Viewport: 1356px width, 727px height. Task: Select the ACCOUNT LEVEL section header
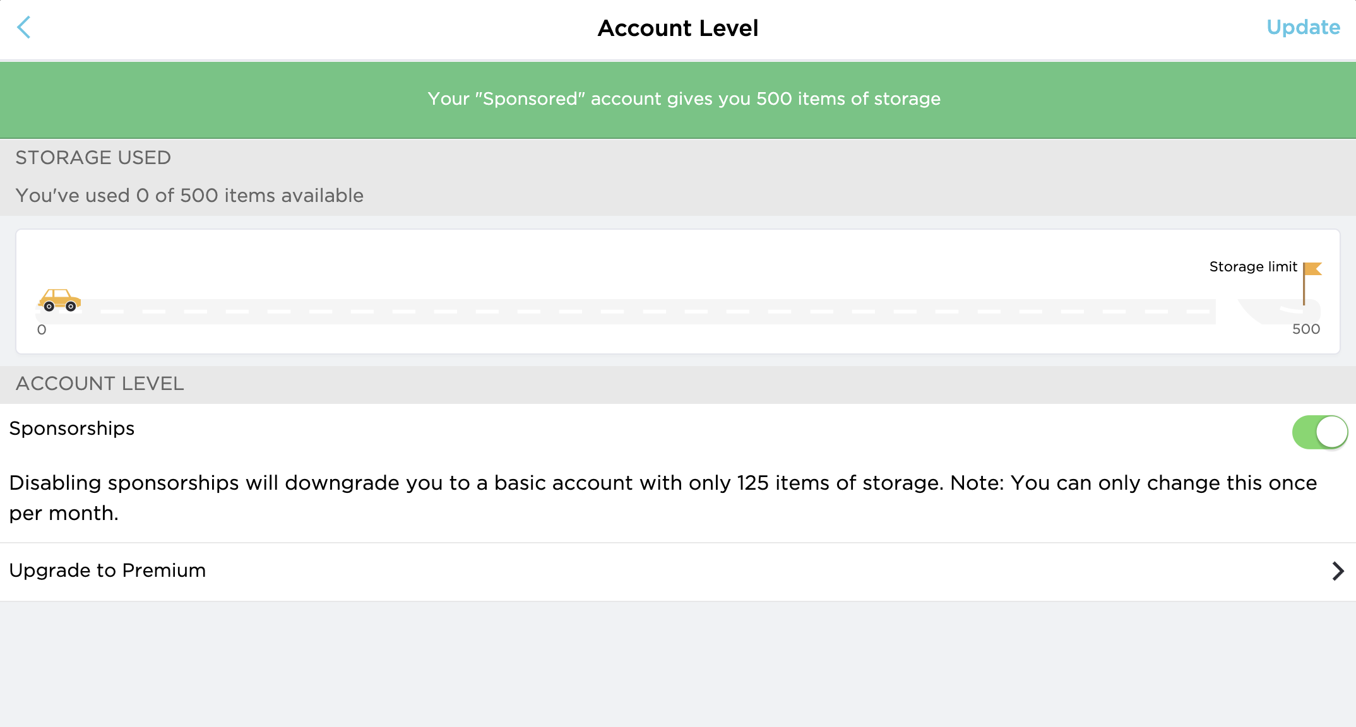[x=100, y=384]
